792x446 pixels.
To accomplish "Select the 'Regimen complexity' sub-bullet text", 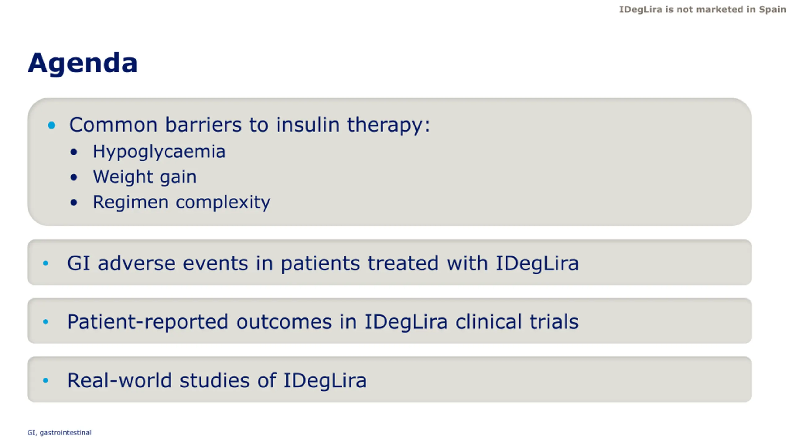I will coord(182,203).
